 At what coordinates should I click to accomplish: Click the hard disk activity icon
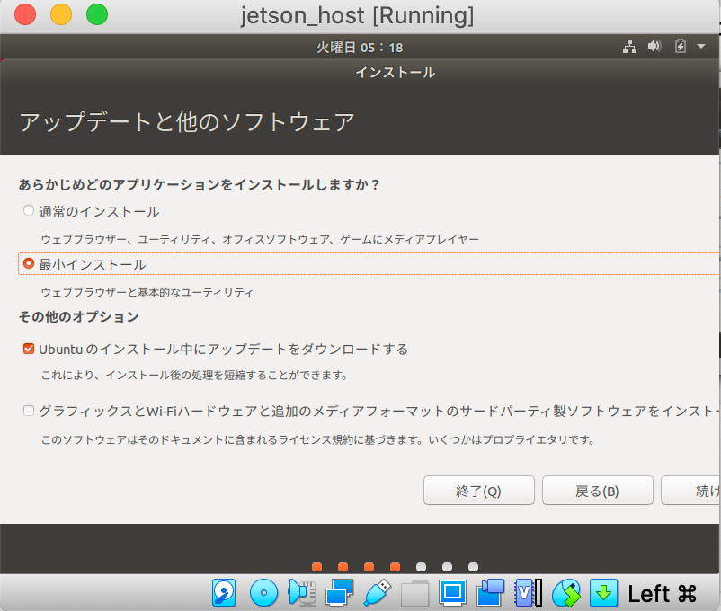pos(224,592)
